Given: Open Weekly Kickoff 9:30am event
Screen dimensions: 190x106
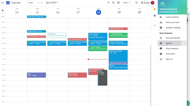Looking at the screenshot, I should pyautogui.click(x=36, y=31).
